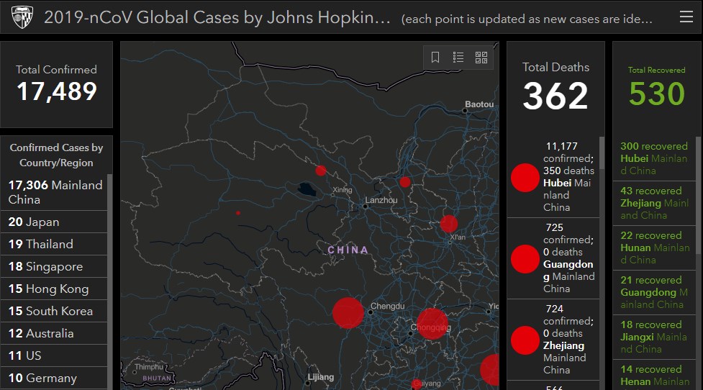Click the country list scrollbar

pyautogui.click(x=110, y=281)
